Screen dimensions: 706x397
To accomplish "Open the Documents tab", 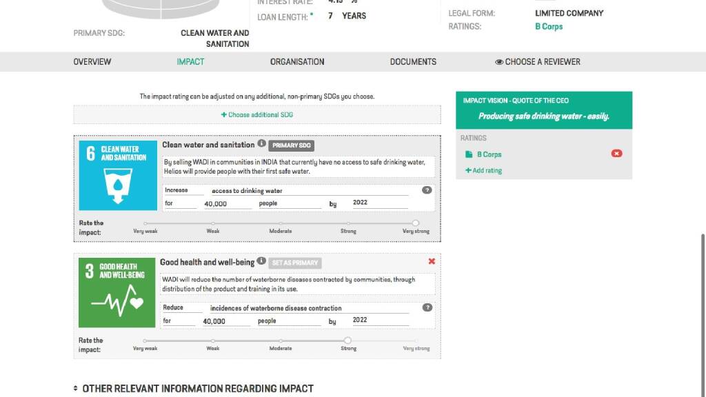I will (413, 62).
